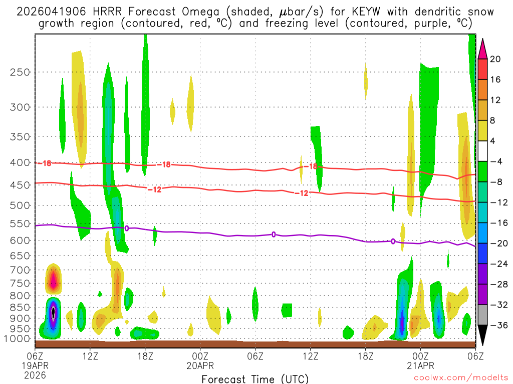Click the 650 pressure level label

coord(20,255)
